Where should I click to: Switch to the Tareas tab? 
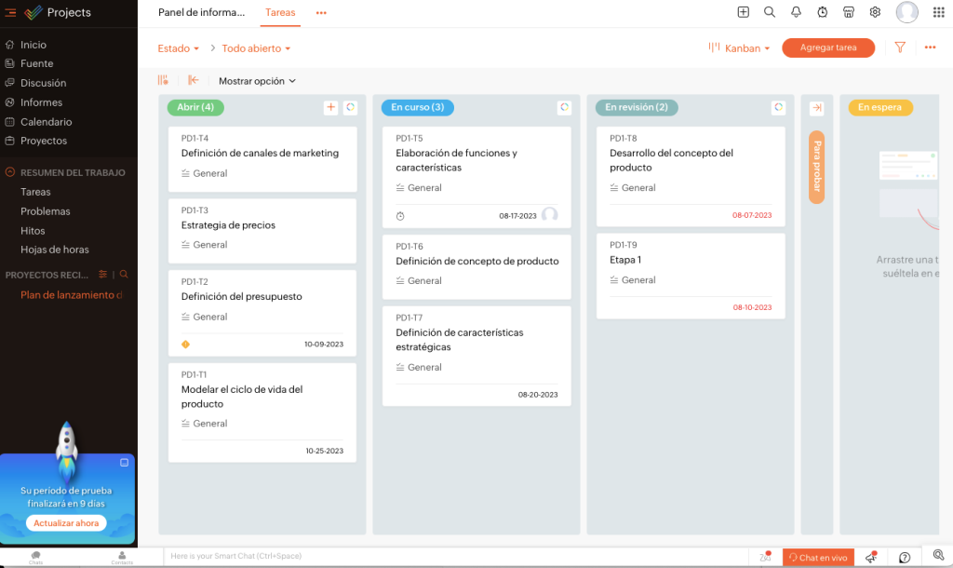282,13
